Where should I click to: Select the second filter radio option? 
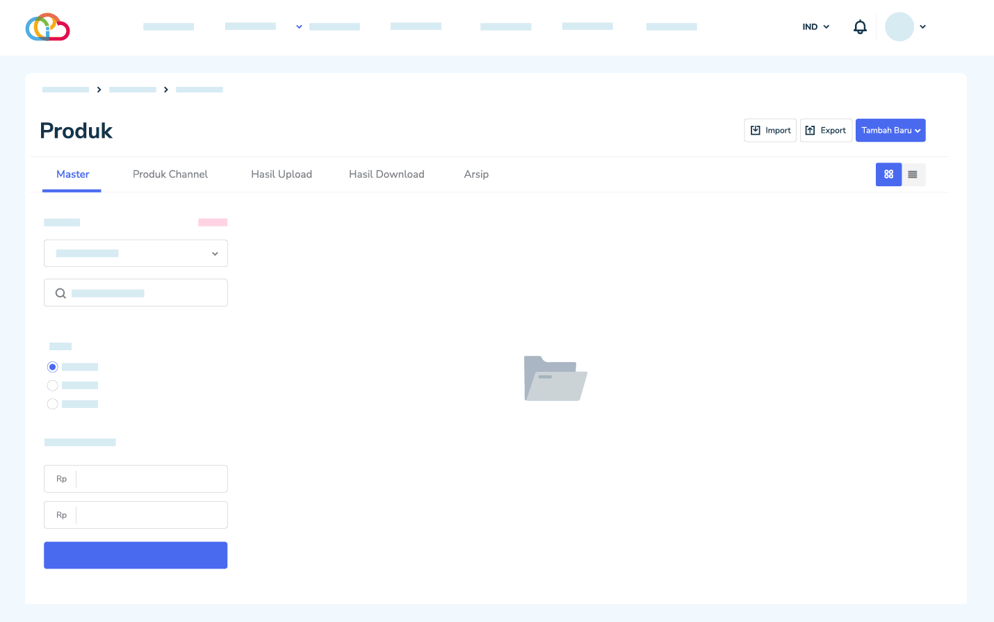pyautogui.click(x=53, y=386)
